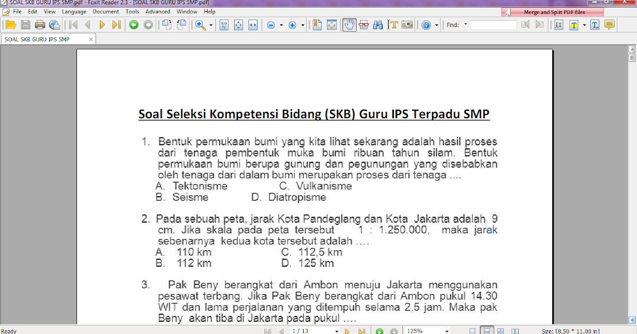Viewport: 637px width, 334px height.
Task: Open search using the binoculars icon
Action: tap(379, 24)
